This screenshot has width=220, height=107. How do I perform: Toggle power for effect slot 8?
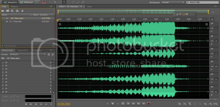tap(6, 85)
